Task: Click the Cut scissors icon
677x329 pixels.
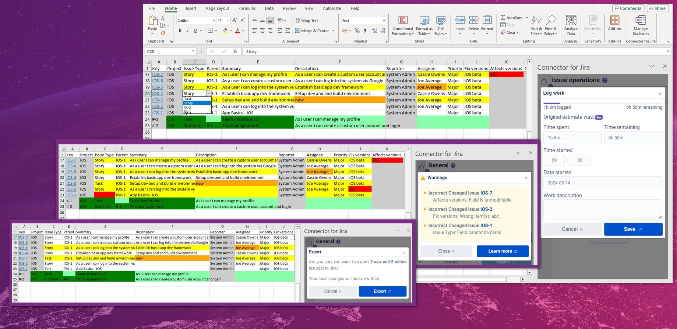Action: coord(163,18)
